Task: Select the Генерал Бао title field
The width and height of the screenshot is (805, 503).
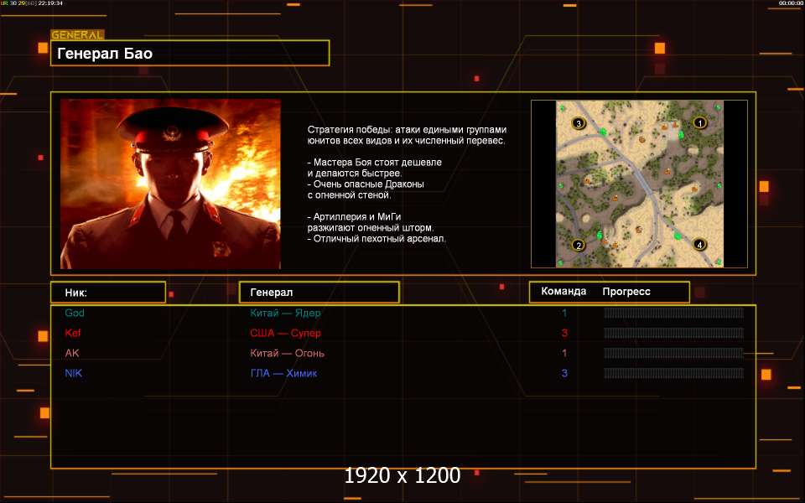Action: pyautogui.click(x=190, y=54)
